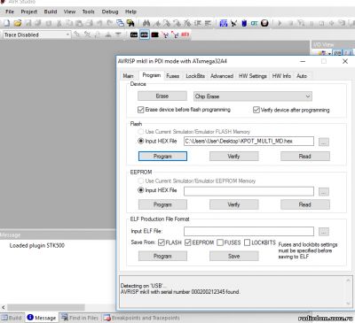Open the Breakpoints and Tracepoints tab
The width and height of the screenshot is (355, 323).
pyautogui.click(x=142, y=318)
